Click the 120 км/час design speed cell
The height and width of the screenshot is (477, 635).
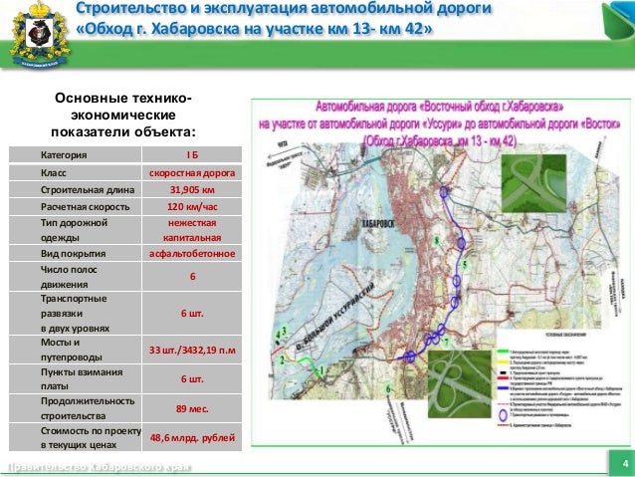tap(192, 207)
